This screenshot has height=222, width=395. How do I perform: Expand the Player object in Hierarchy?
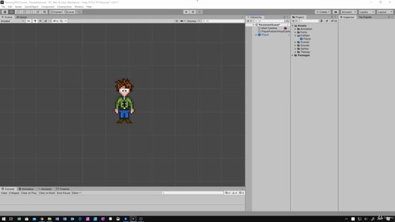pos(256,35)
